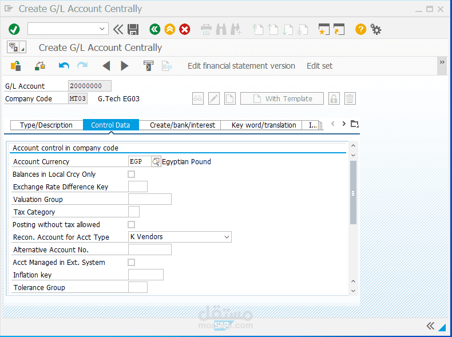
Task: Click the orange Exit up-arrow icon
Action: click(170, 29)
